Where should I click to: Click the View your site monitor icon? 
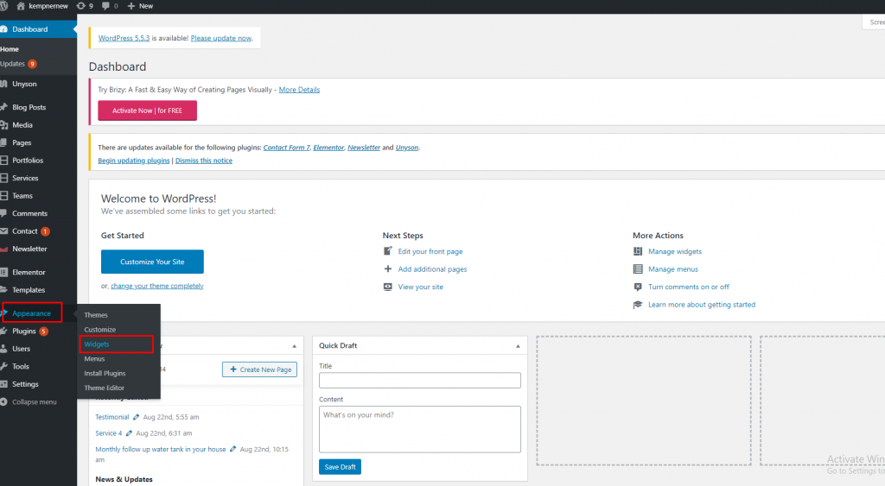click(x=388, y=287)
